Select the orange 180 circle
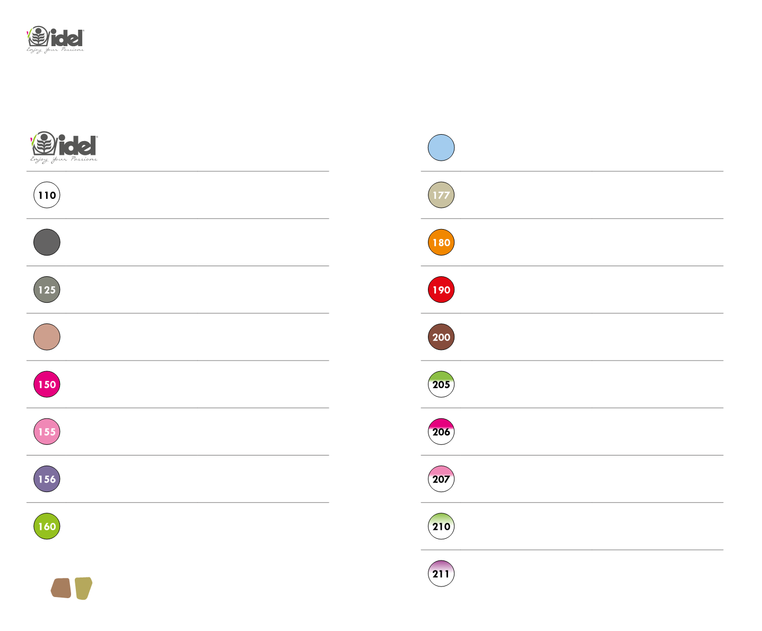 [x=441, y=242]
